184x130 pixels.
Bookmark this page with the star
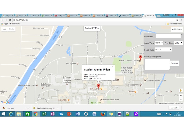click(177, 20)
